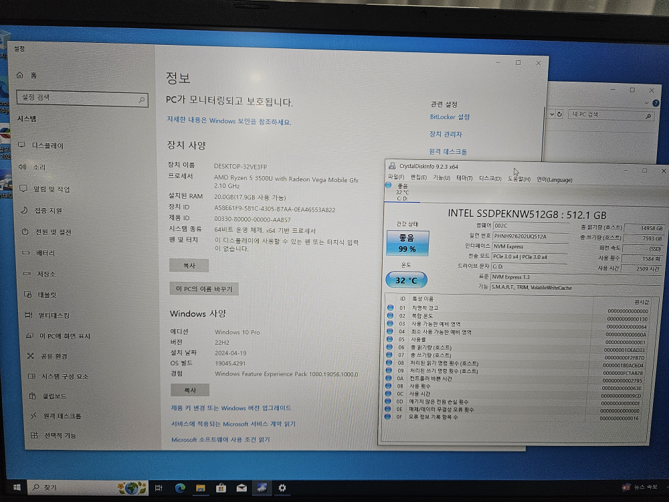Select 태블릿 in Settings sidebar
669x502 pixels.
coord(41,295)
